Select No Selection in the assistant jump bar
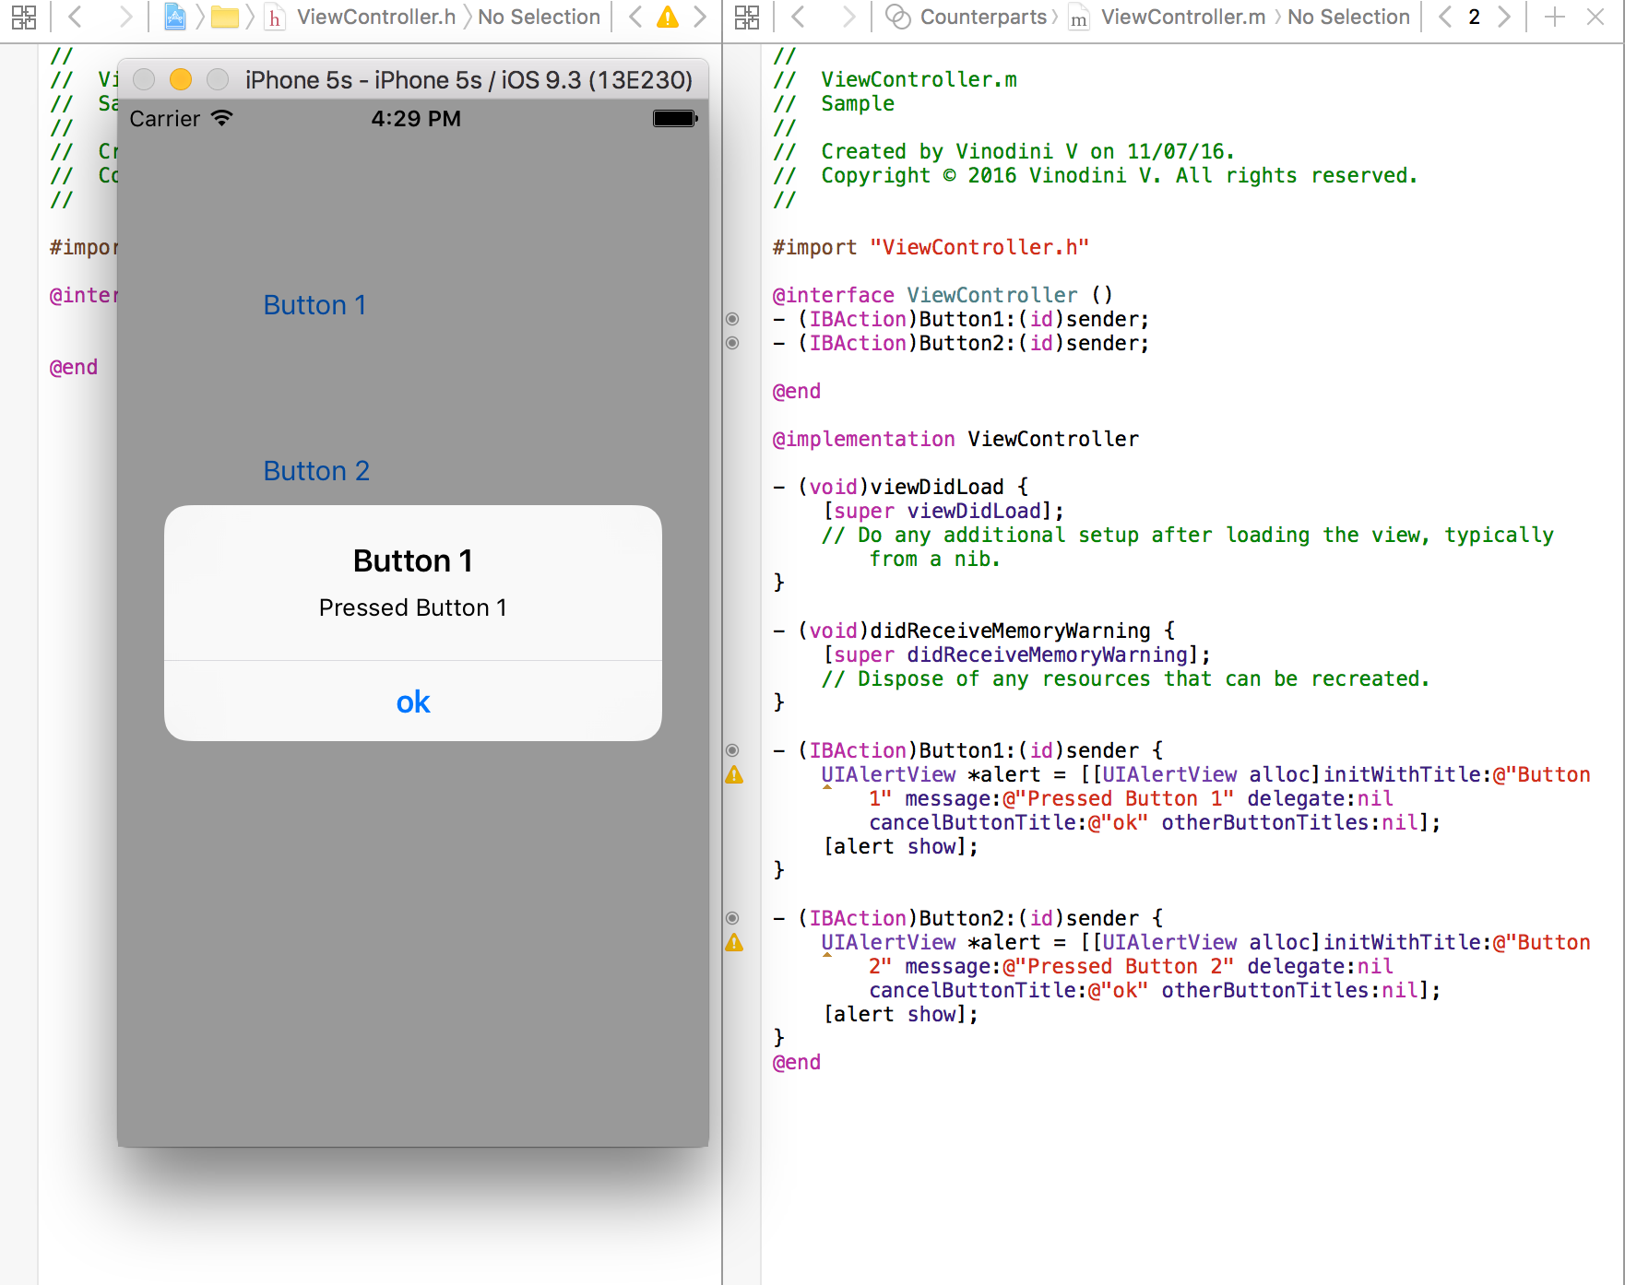Screen dimensions: 1625x1285 tap(1348, 17)
